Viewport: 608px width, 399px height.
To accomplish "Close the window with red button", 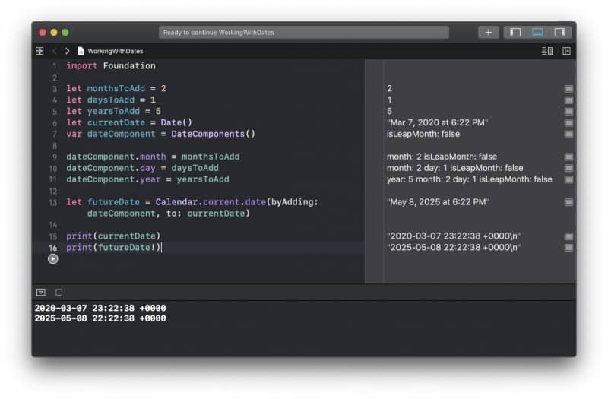I will 43,32.
